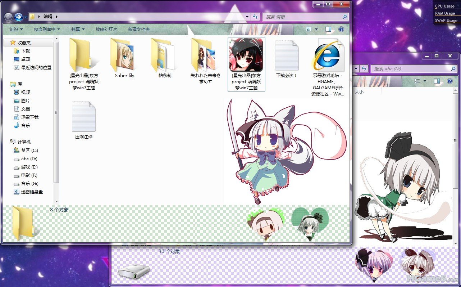The height and width of the screenshot is (287, 461).
Task: Click 放映幻灯片 toolbar button
Action: 106,29
